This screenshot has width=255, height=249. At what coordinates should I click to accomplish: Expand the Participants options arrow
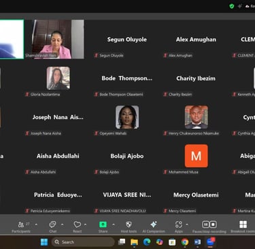[x=36, y=225]
